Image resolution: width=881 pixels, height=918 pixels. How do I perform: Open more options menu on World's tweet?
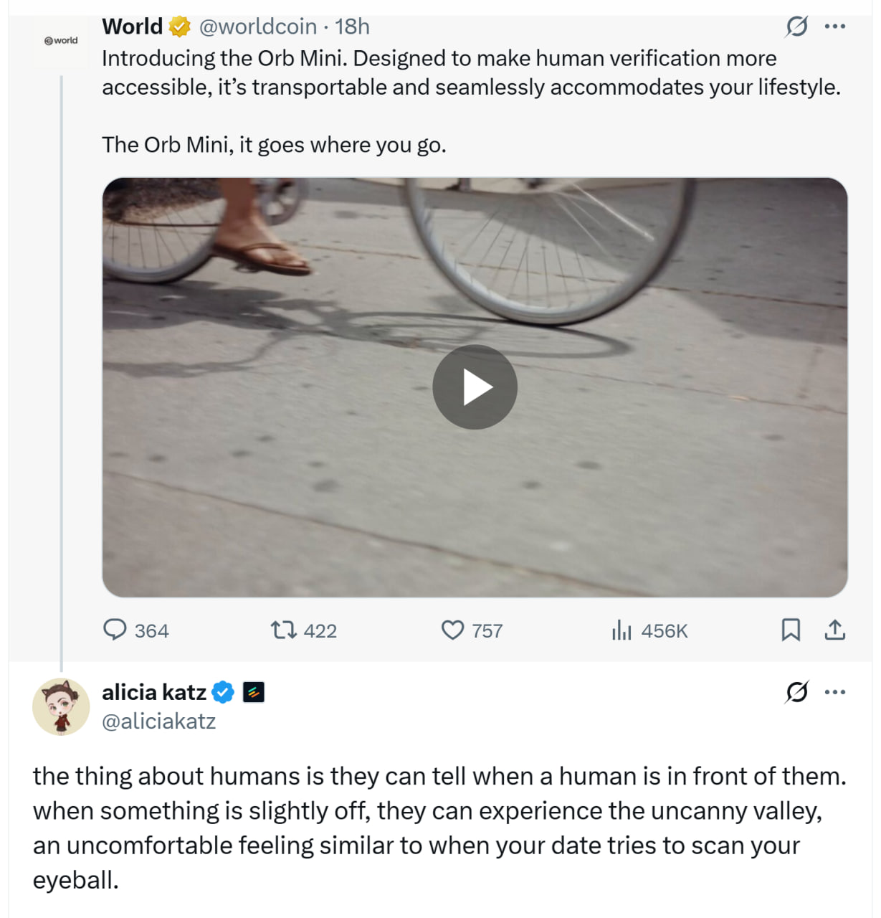[835, 27]
